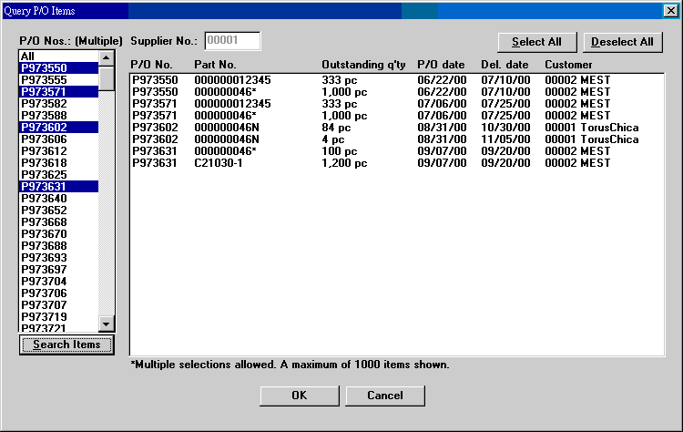Confirm with the OK button

click(x=299, y=396)
